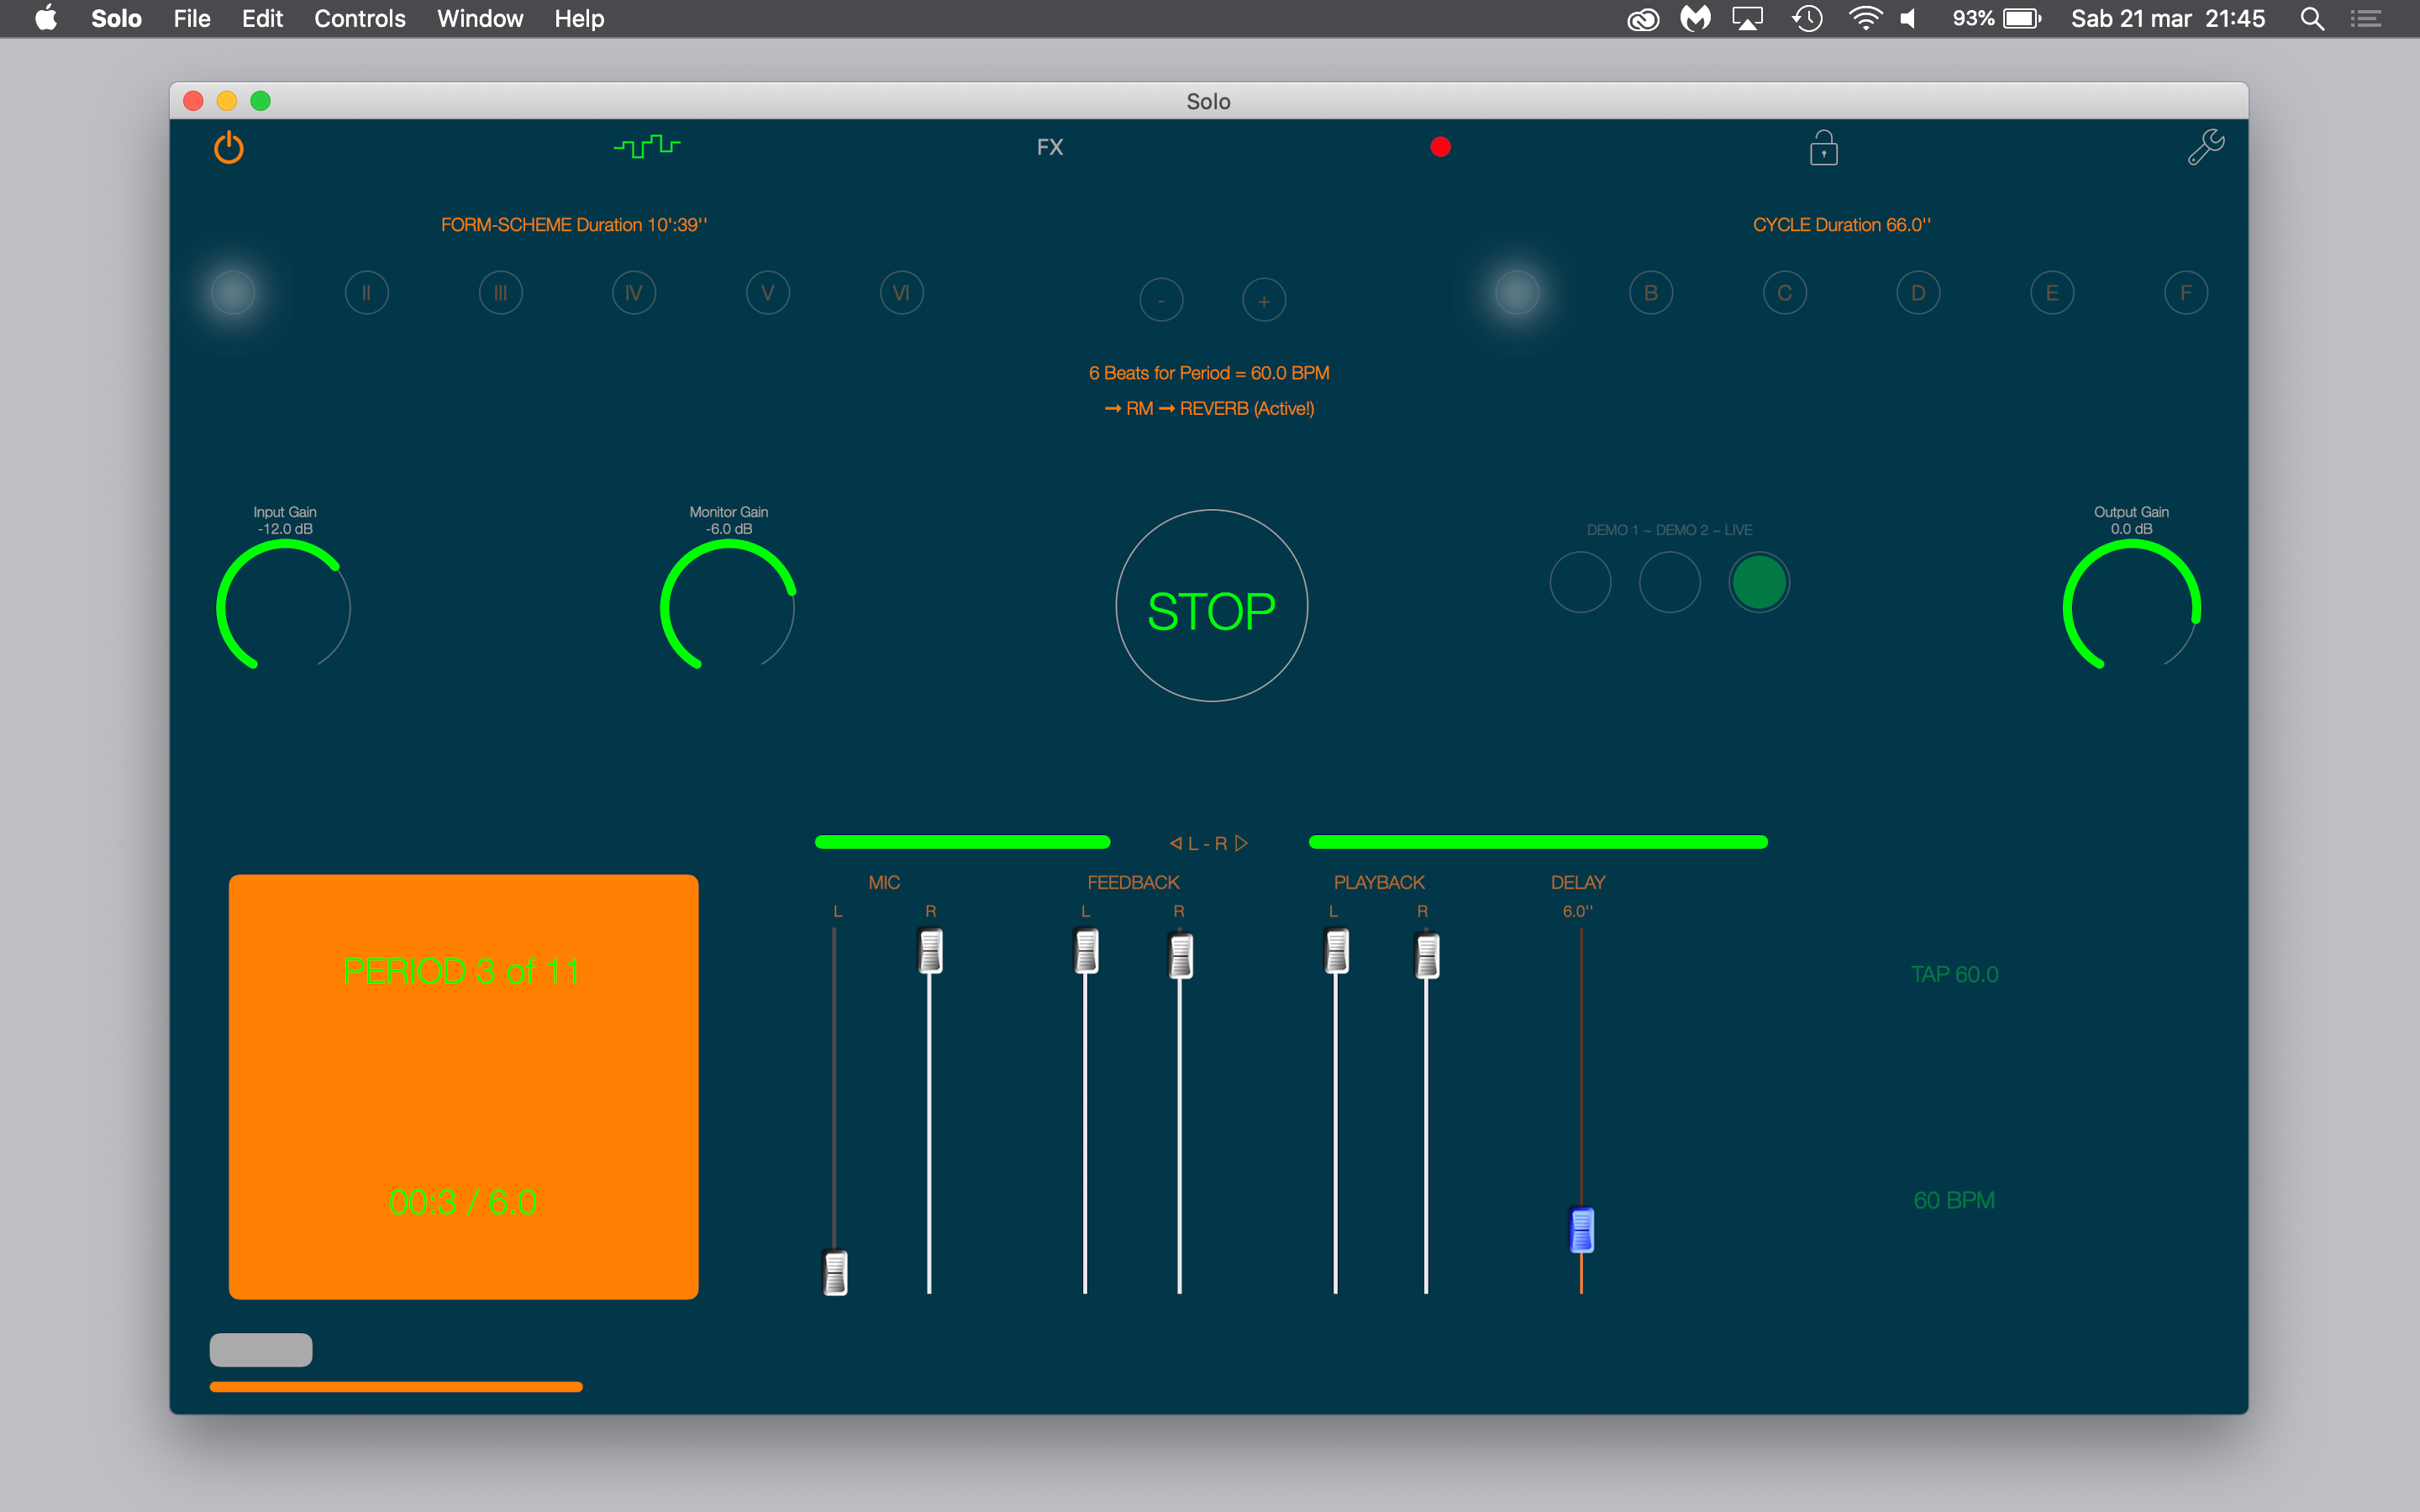Open the Wi-Fi menu

coord(1865,18)
